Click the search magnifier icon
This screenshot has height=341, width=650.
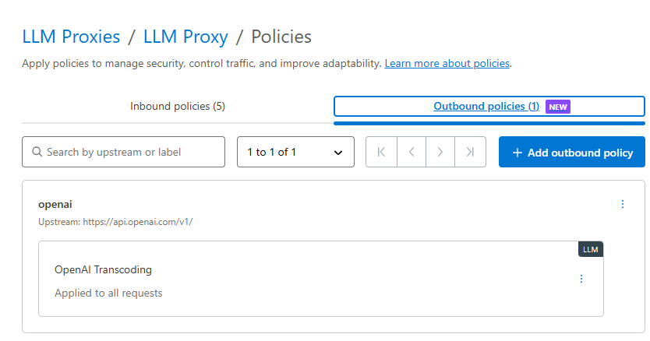click(37, 152)
